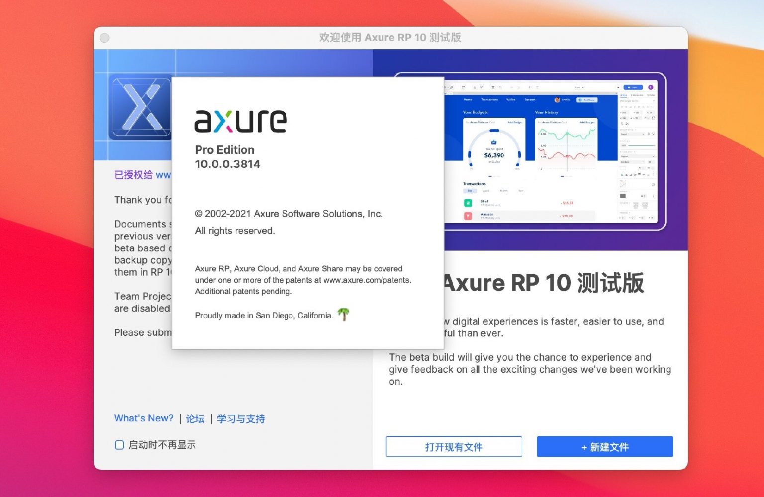Check the 启动时不再显示 checkbox
Viewport: 764px width, 497px height.
click(119, 445)
